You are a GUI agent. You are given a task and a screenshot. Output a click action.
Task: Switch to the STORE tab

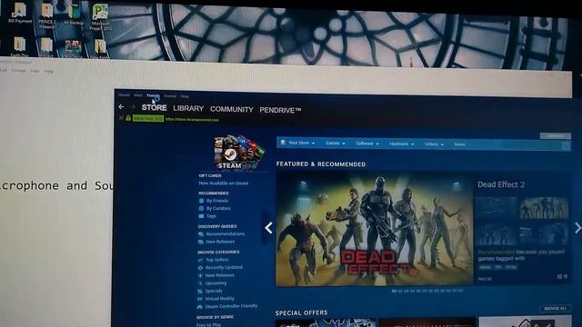[x=154, y=107]
